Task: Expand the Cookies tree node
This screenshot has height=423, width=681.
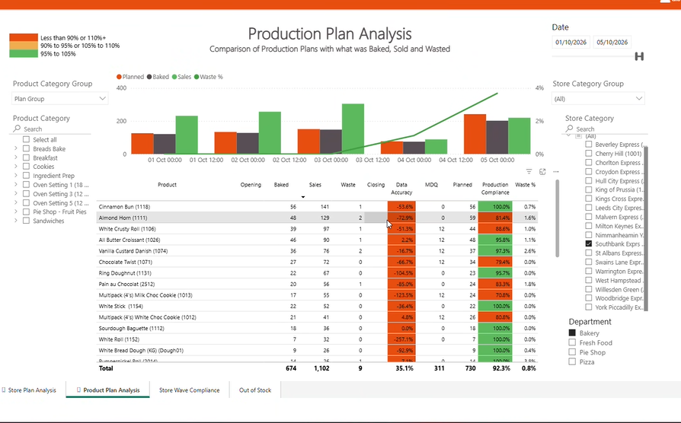Action: (x=16, y=166)
